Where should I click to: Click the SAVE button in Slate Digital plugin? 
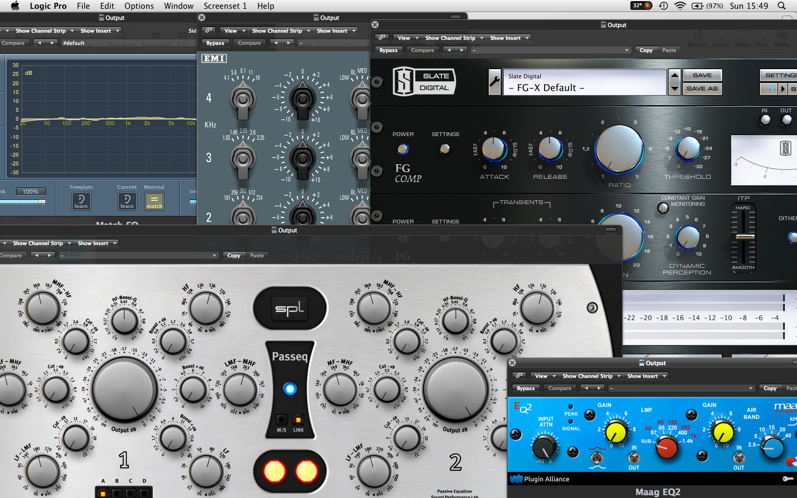[x=702, y=75]
